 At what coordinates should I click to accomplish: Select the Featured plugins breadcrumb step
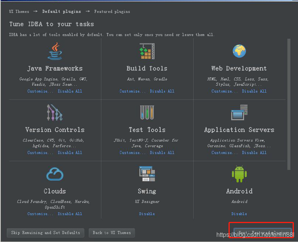click(x=112, y=12)
